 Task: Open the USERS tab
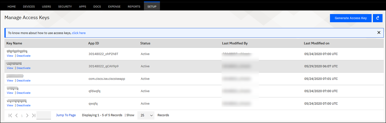point(47,6)
